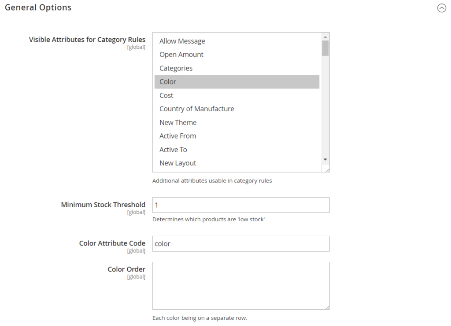Image resolution: width=451 pixels, height=326 pixels.
Task: Click the Minimum Stock Threshold field
Action: pos(240,205)
